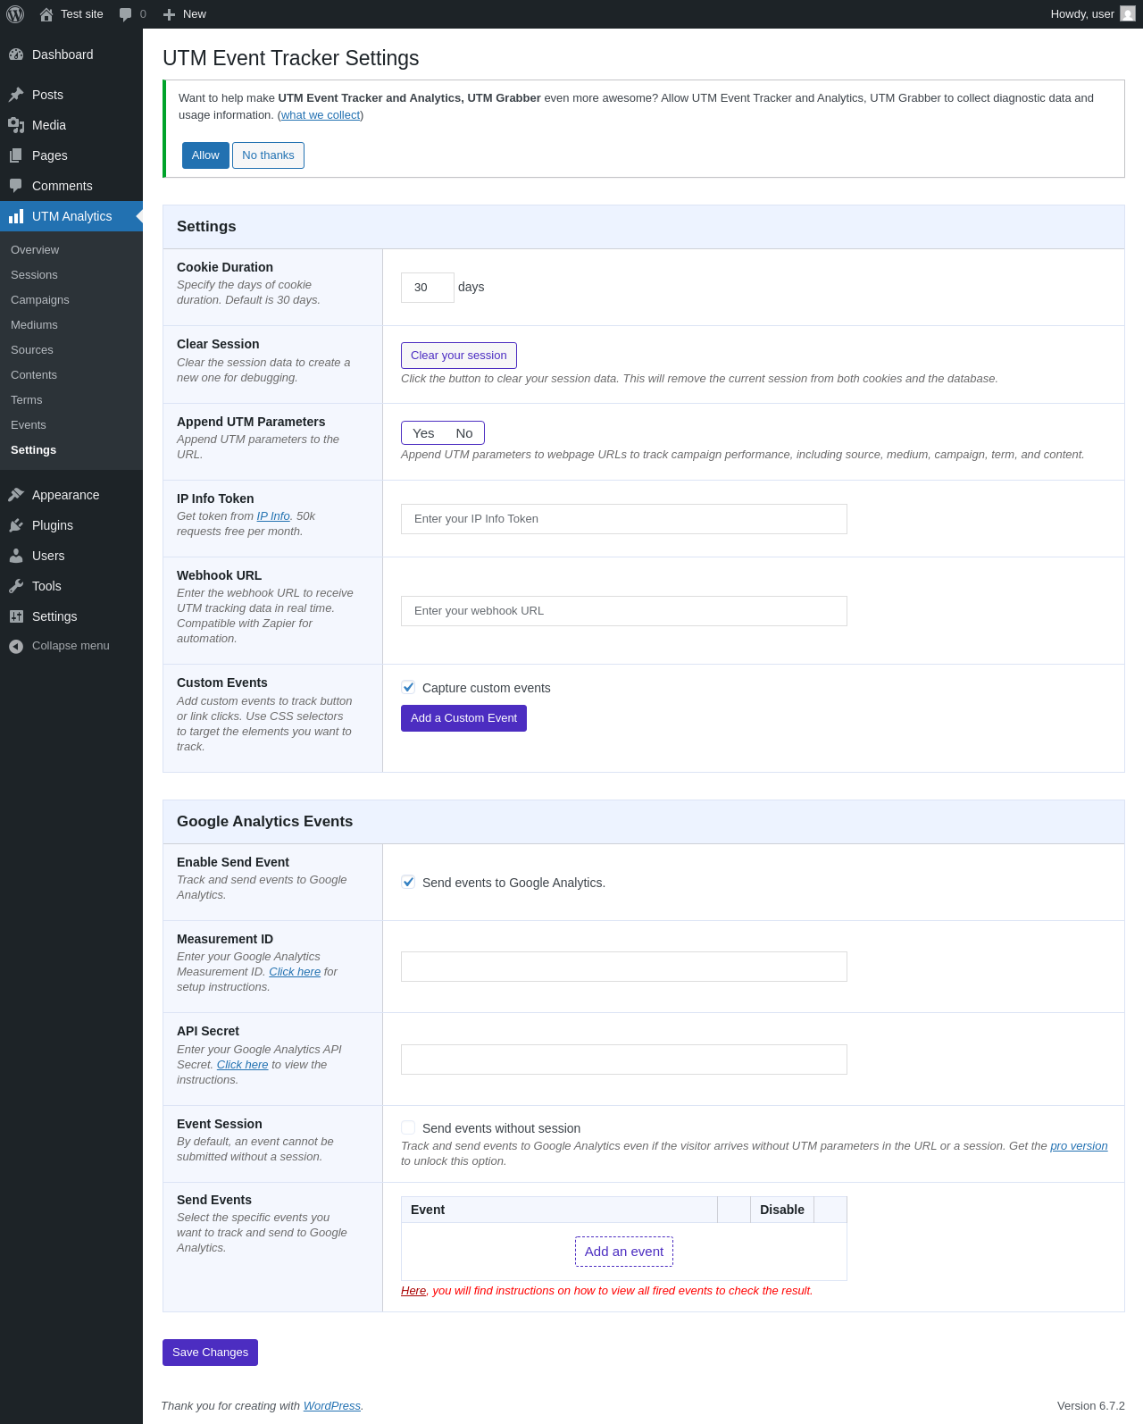Open the bold Settings submenu item

(34, 450)
